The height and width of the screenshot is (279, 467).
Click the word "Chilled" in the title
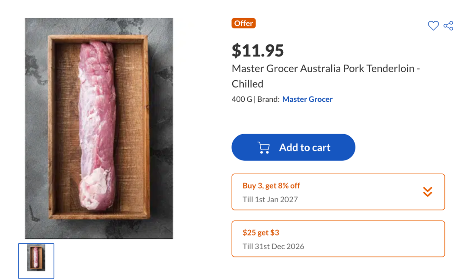point(247,84)
